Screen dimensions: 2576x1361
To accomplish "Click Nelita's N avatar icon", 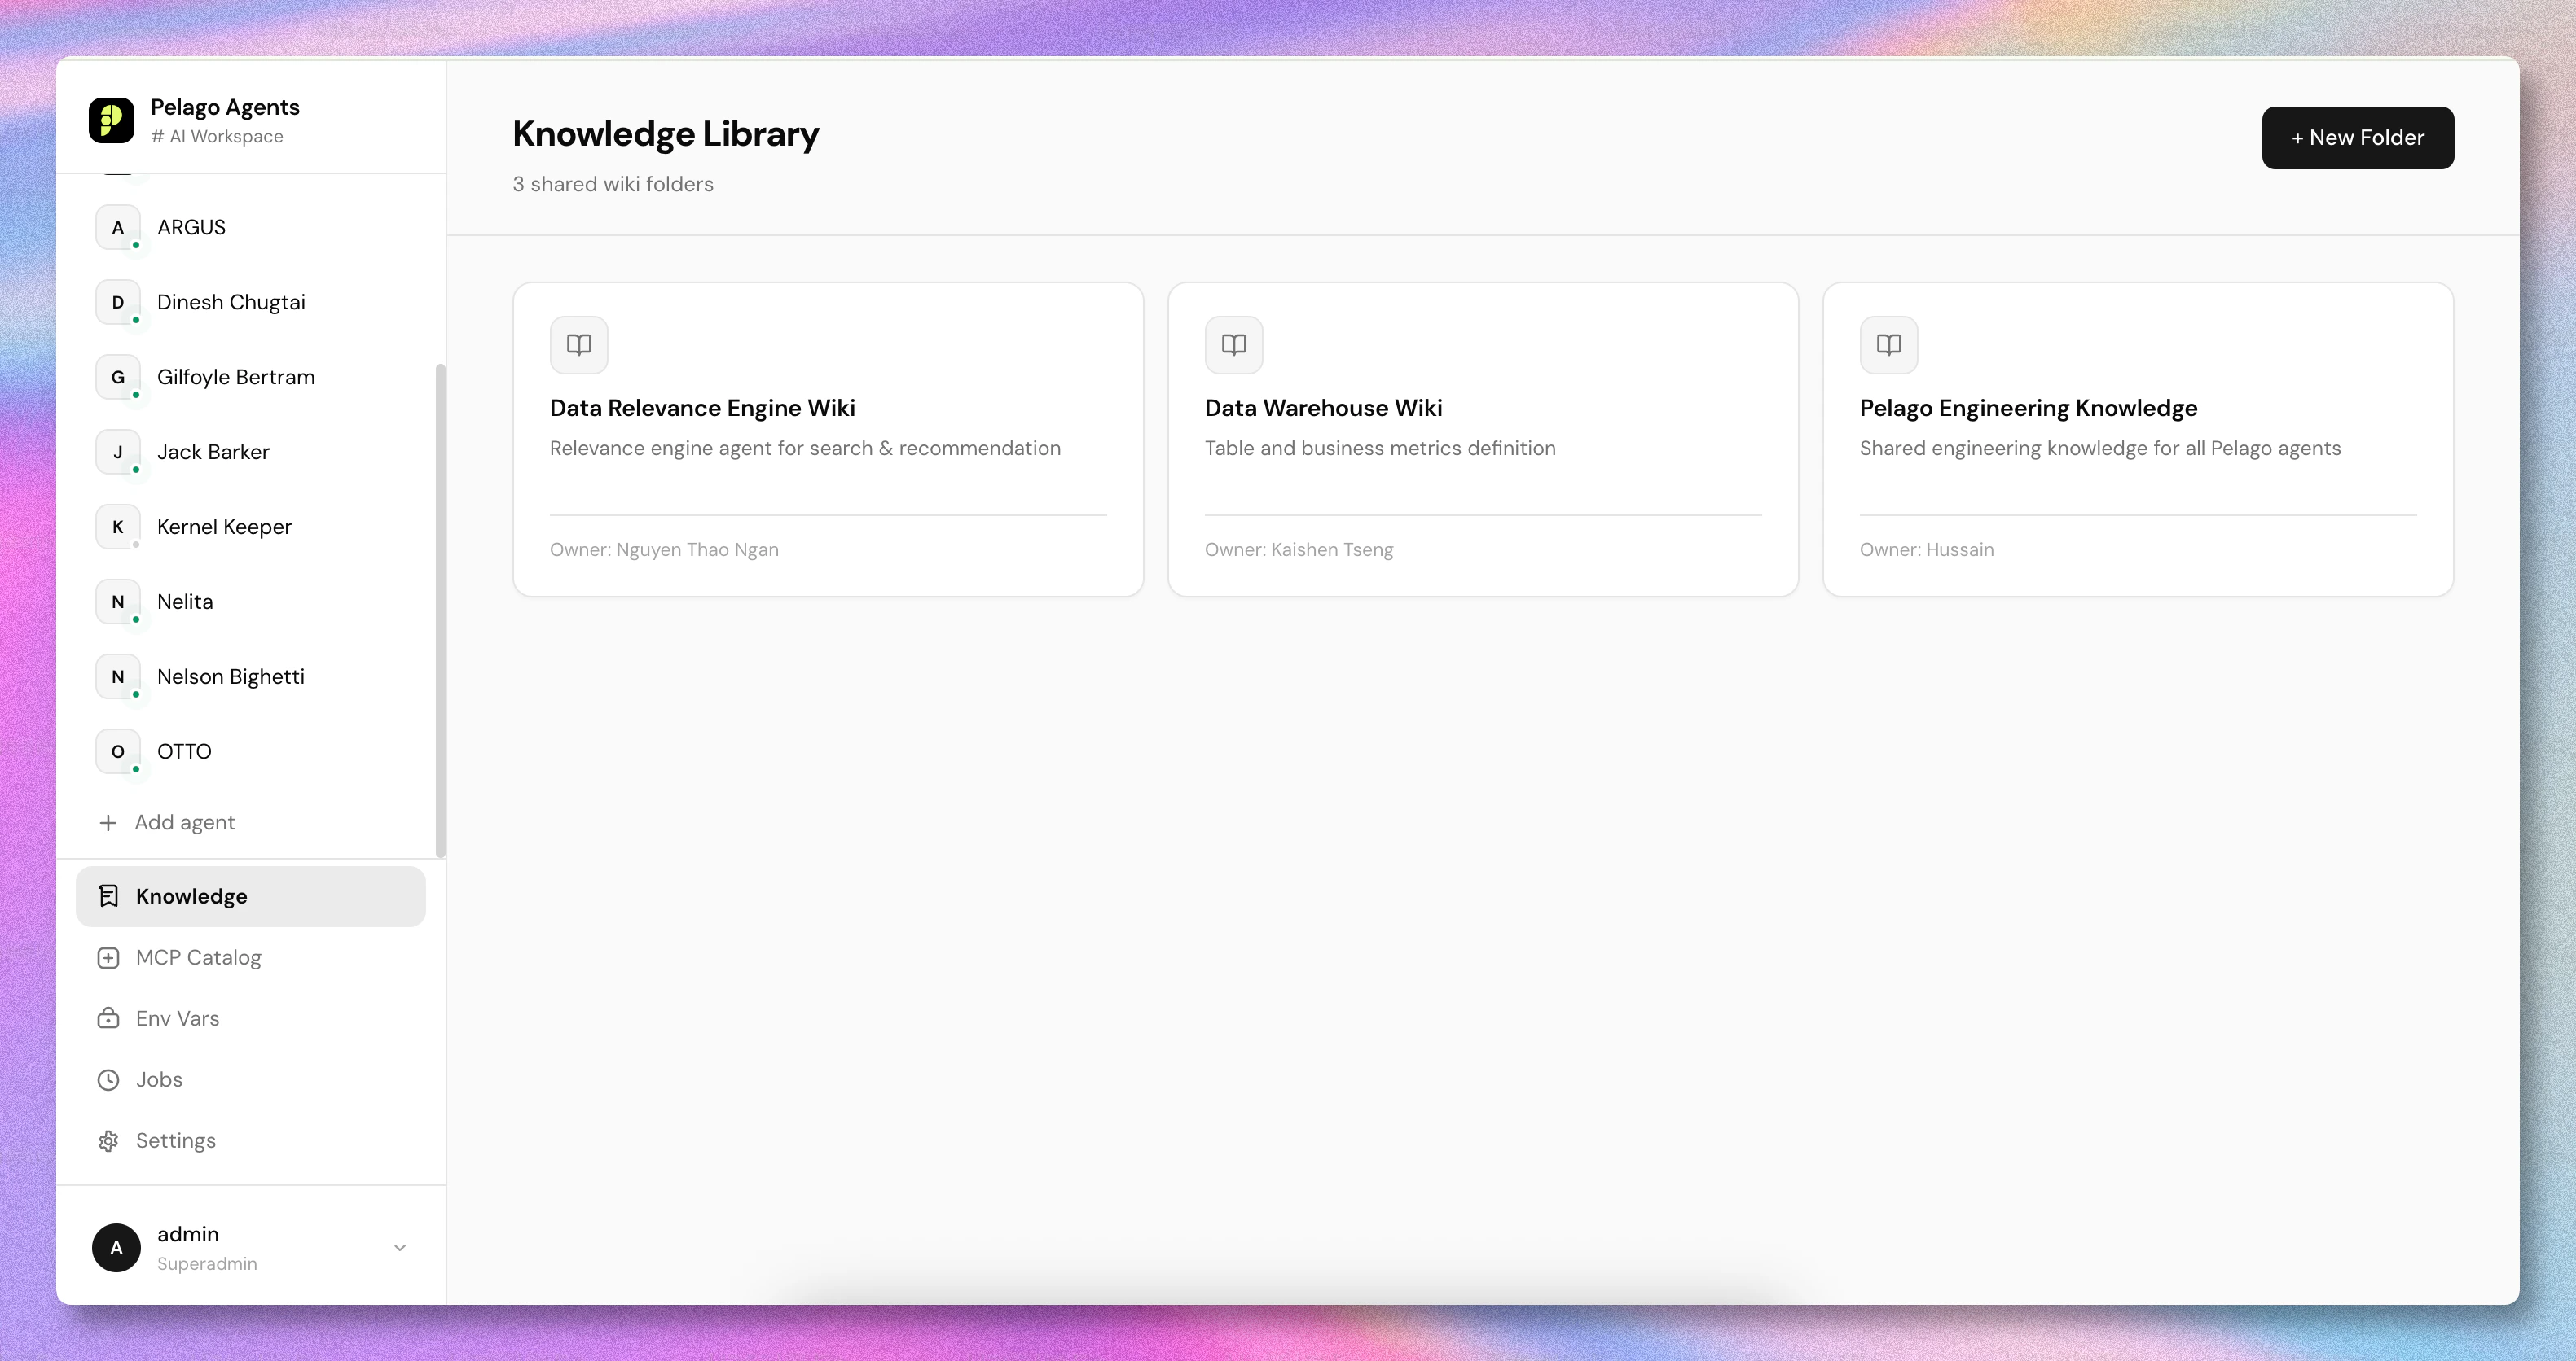I will 118,602.
